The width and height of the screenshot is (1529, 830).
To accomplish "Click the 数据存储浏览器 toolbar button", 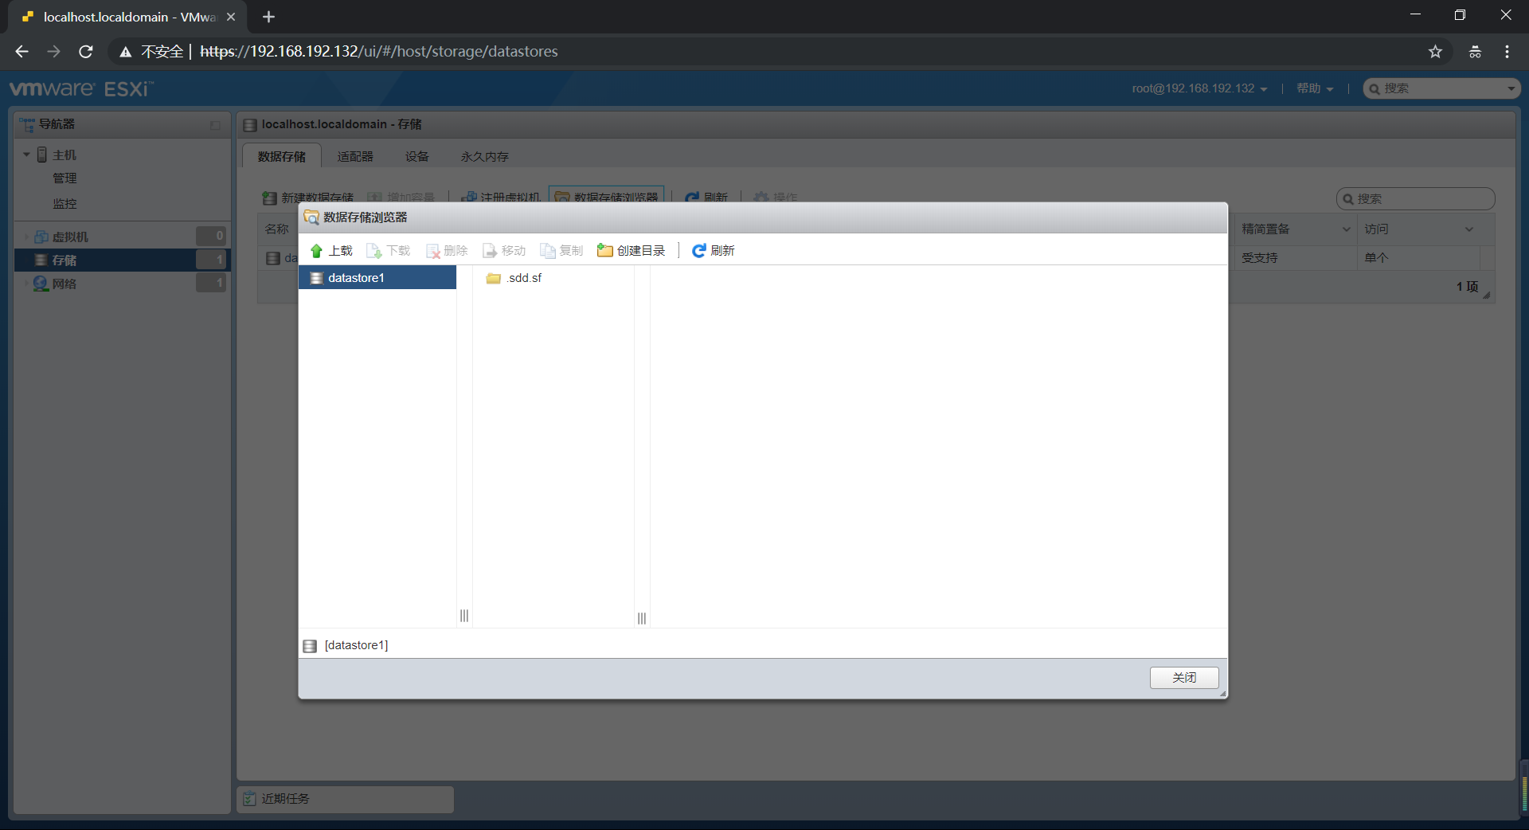I will 607,197.
